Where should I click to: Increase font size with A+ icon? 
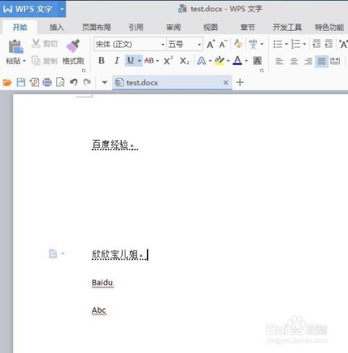pos(211,44)
